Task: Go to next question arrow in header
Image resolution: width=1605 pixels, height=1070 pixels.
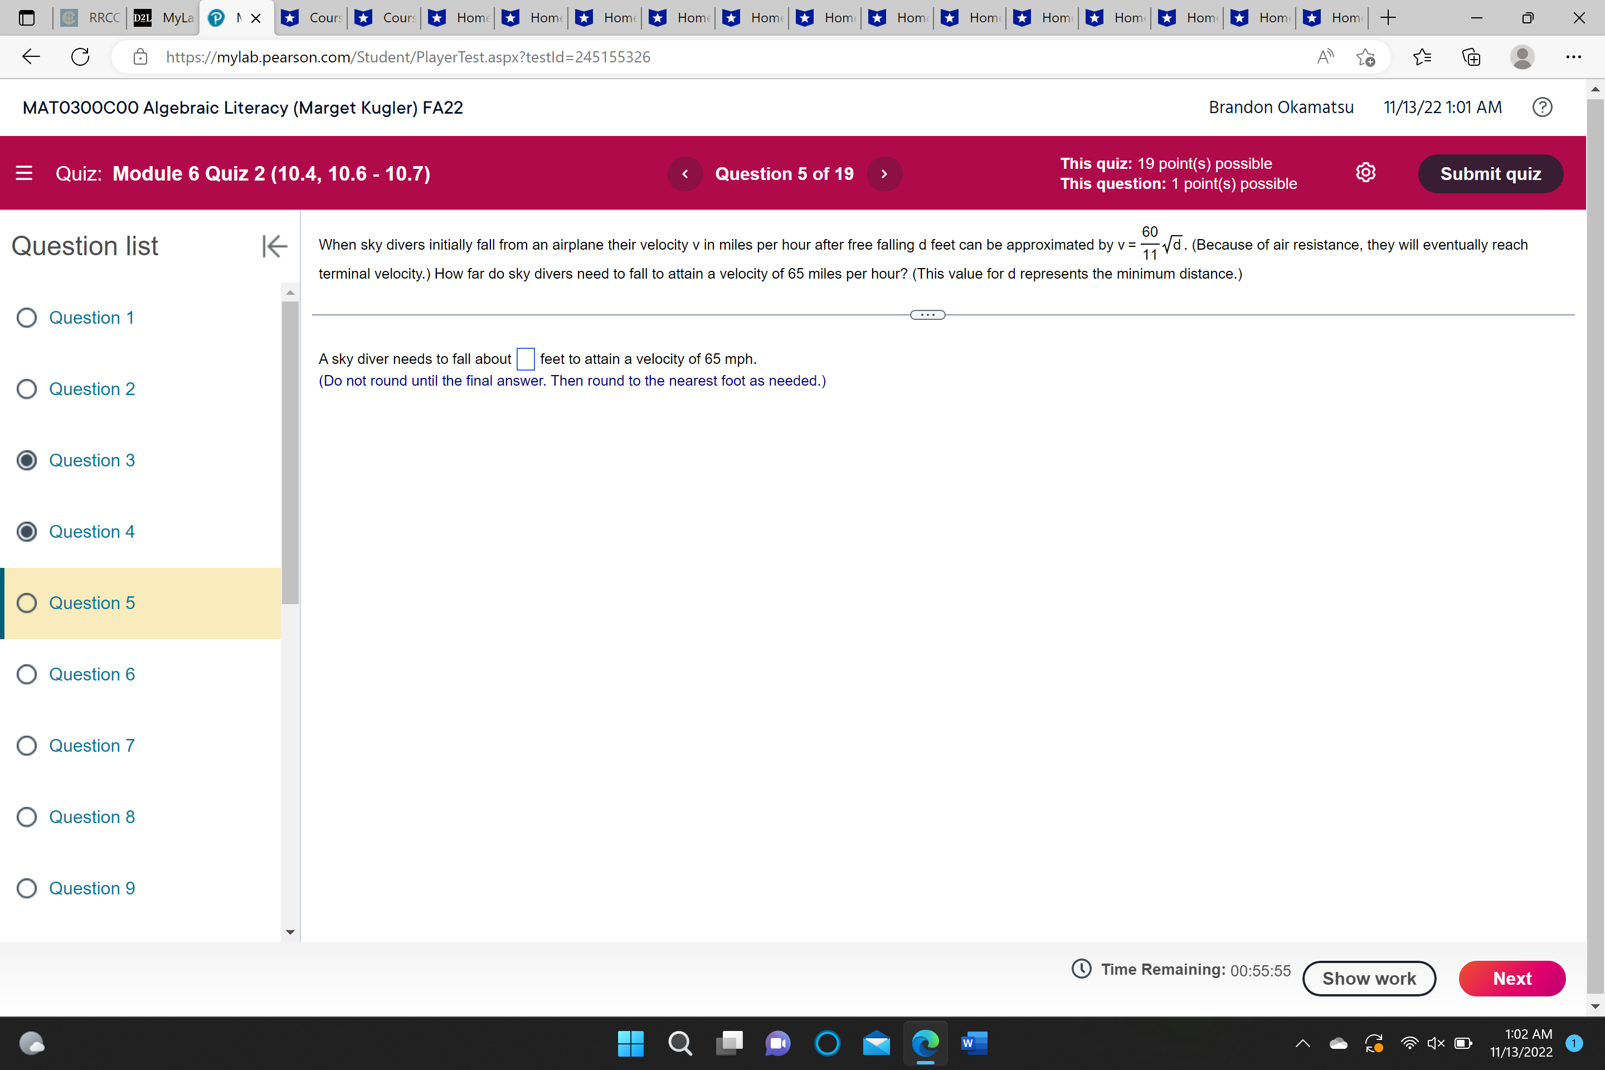Action: coord(884,174)
